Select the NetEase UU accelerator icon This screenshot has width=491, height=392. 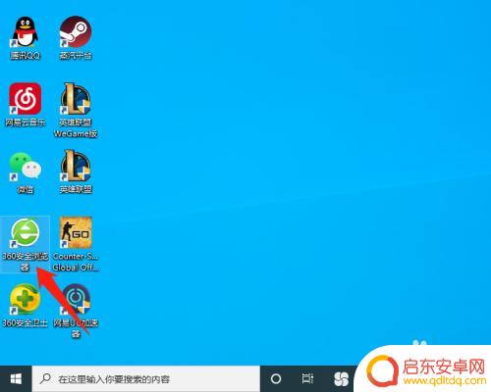(x=76, y=299)
